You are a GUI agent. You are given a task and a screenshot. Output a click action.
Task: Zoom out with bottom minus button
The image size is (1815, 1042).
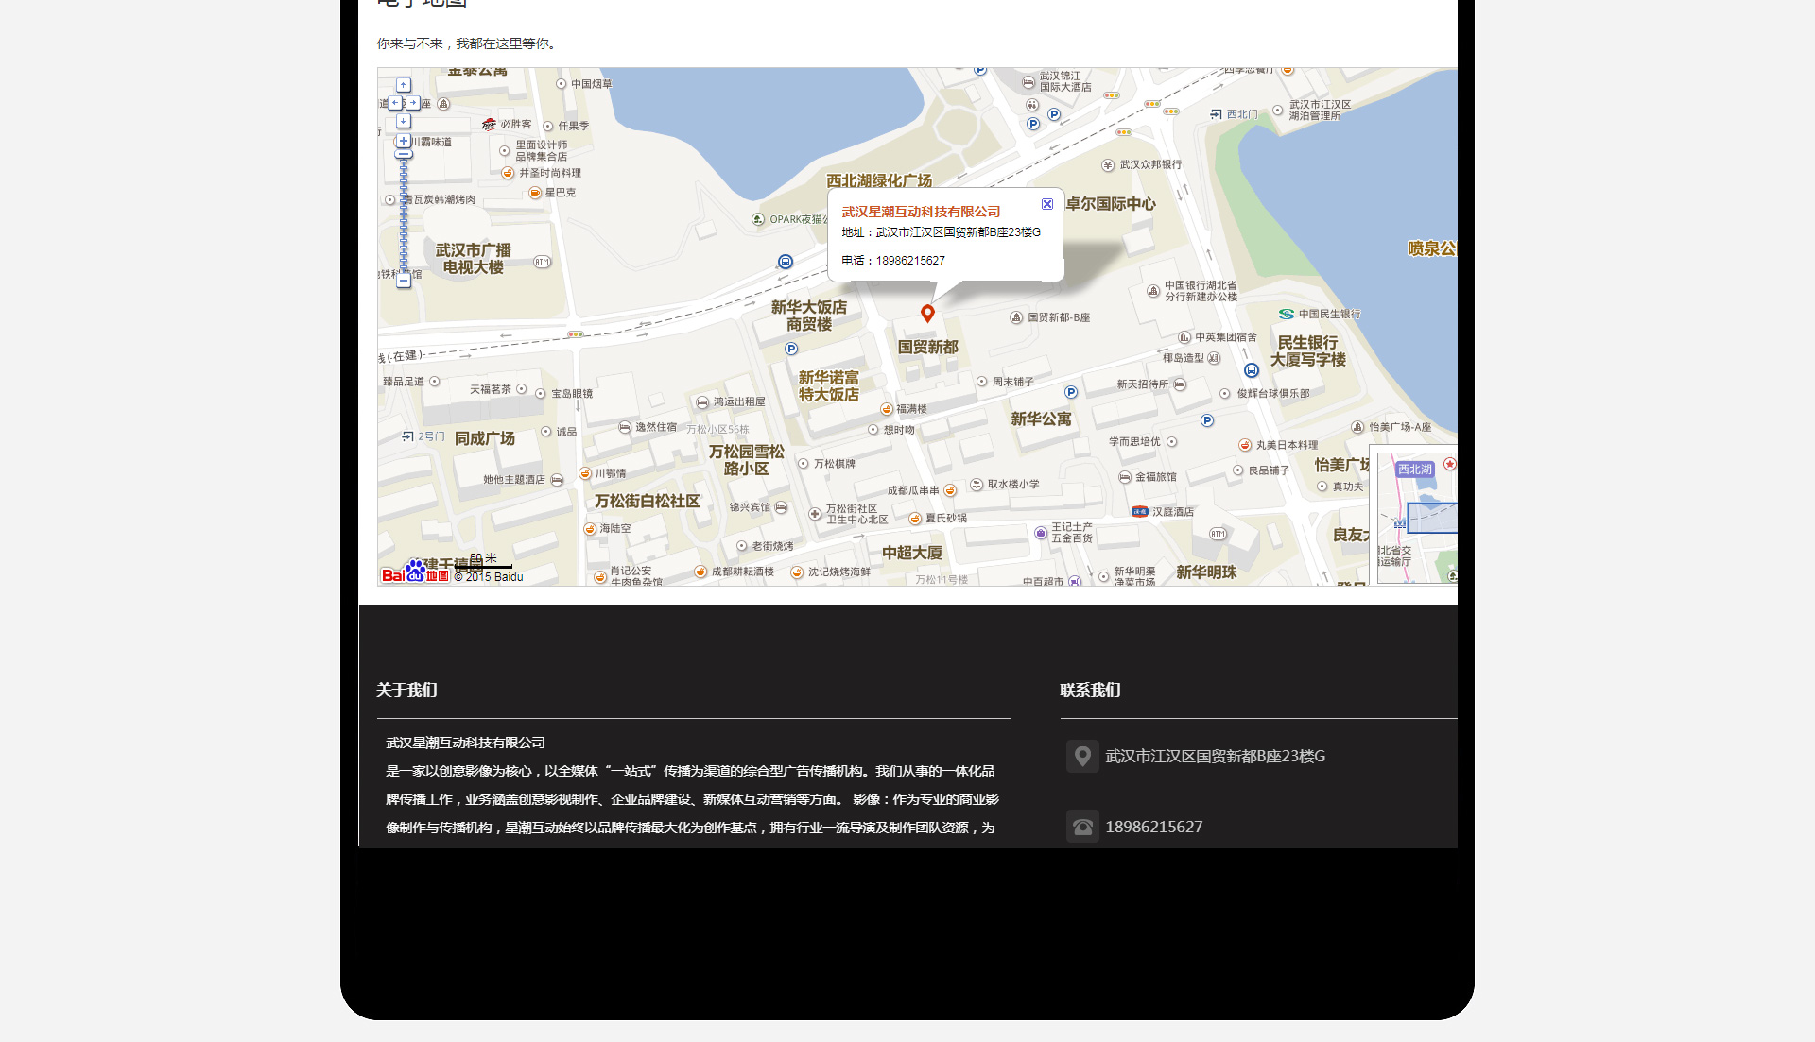coord(404,281)
